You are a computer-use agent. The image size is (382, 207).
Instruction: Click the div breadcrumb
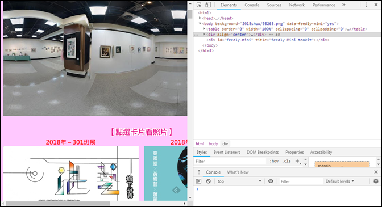tap(225, 143)
